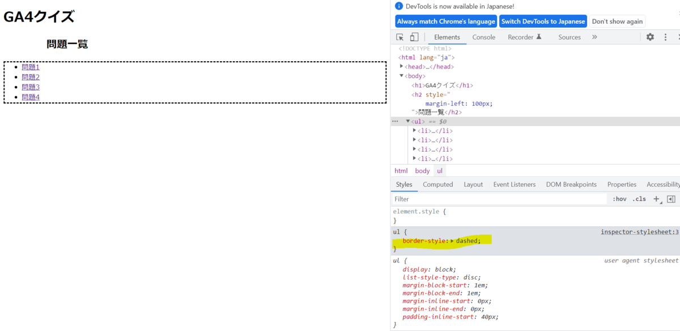The width and height of the screenshot is (680, 331).
Task: Collapse the body element node
Action: [x=402, y=76]
